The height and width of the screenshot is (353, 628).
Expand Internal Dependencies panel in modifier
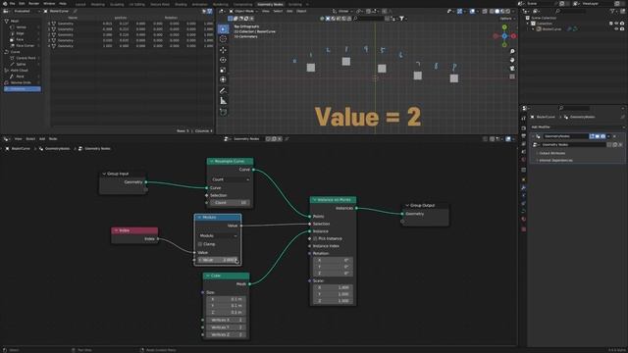(x=555, y=160)
